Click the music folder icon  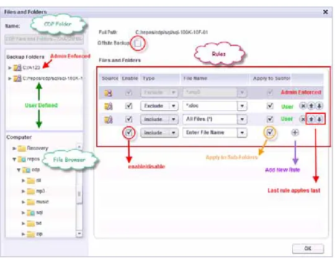click(31, 202)
